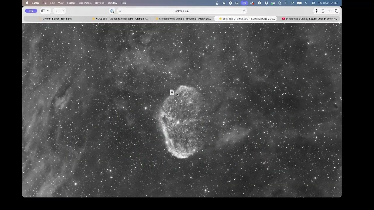The width and height of the screenshot is (374, 210).
Task: Open a new tab with plus
Action: point(330,11)
